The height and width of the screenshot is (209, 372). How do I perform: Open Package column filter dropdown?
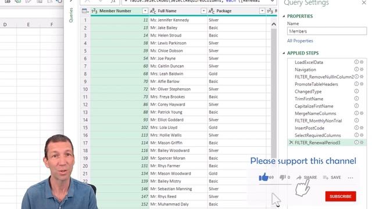click(262, 11)
